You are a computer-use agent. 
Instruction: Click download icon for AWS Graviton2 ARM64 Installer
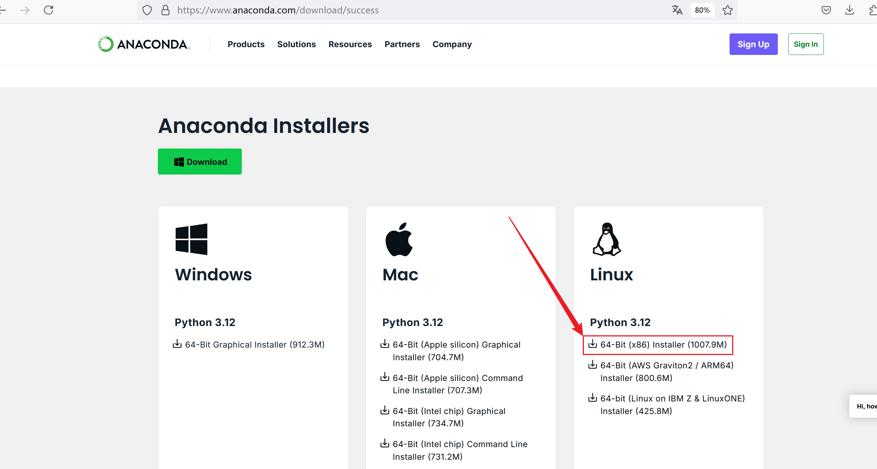pos(592,365)
